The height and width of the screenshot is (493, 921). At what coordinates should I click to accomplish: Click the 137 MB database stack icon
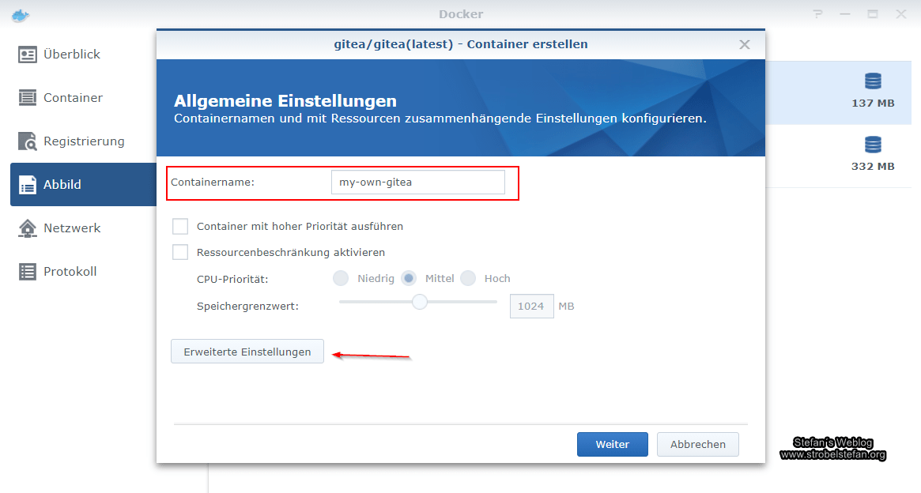point(873,81)
